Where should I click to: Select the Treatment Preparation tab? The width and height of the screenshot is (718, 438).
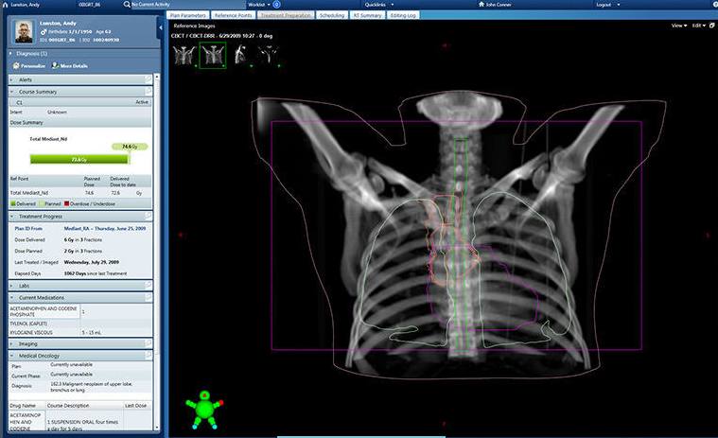(286, 15)
